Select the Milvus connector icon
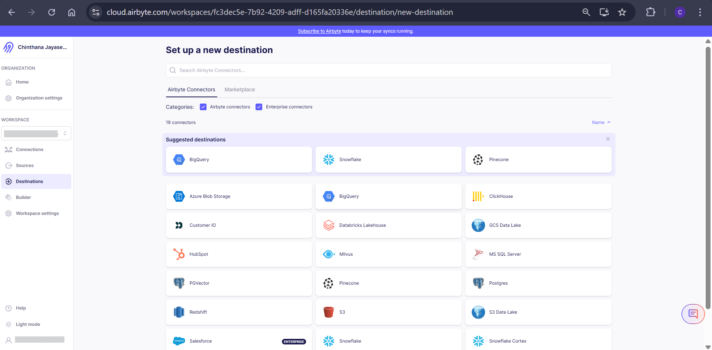712x350 pixels. (x=329, y=254)
